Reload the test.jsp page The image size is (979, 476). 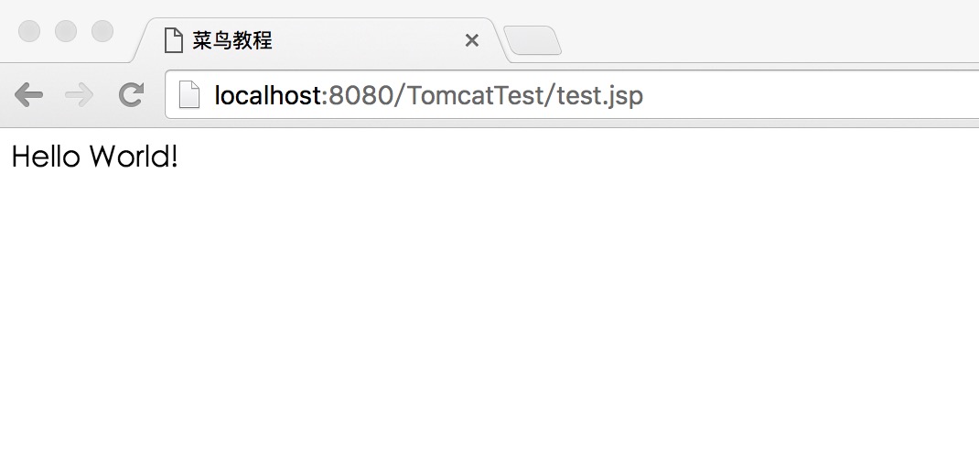(132, 94)
